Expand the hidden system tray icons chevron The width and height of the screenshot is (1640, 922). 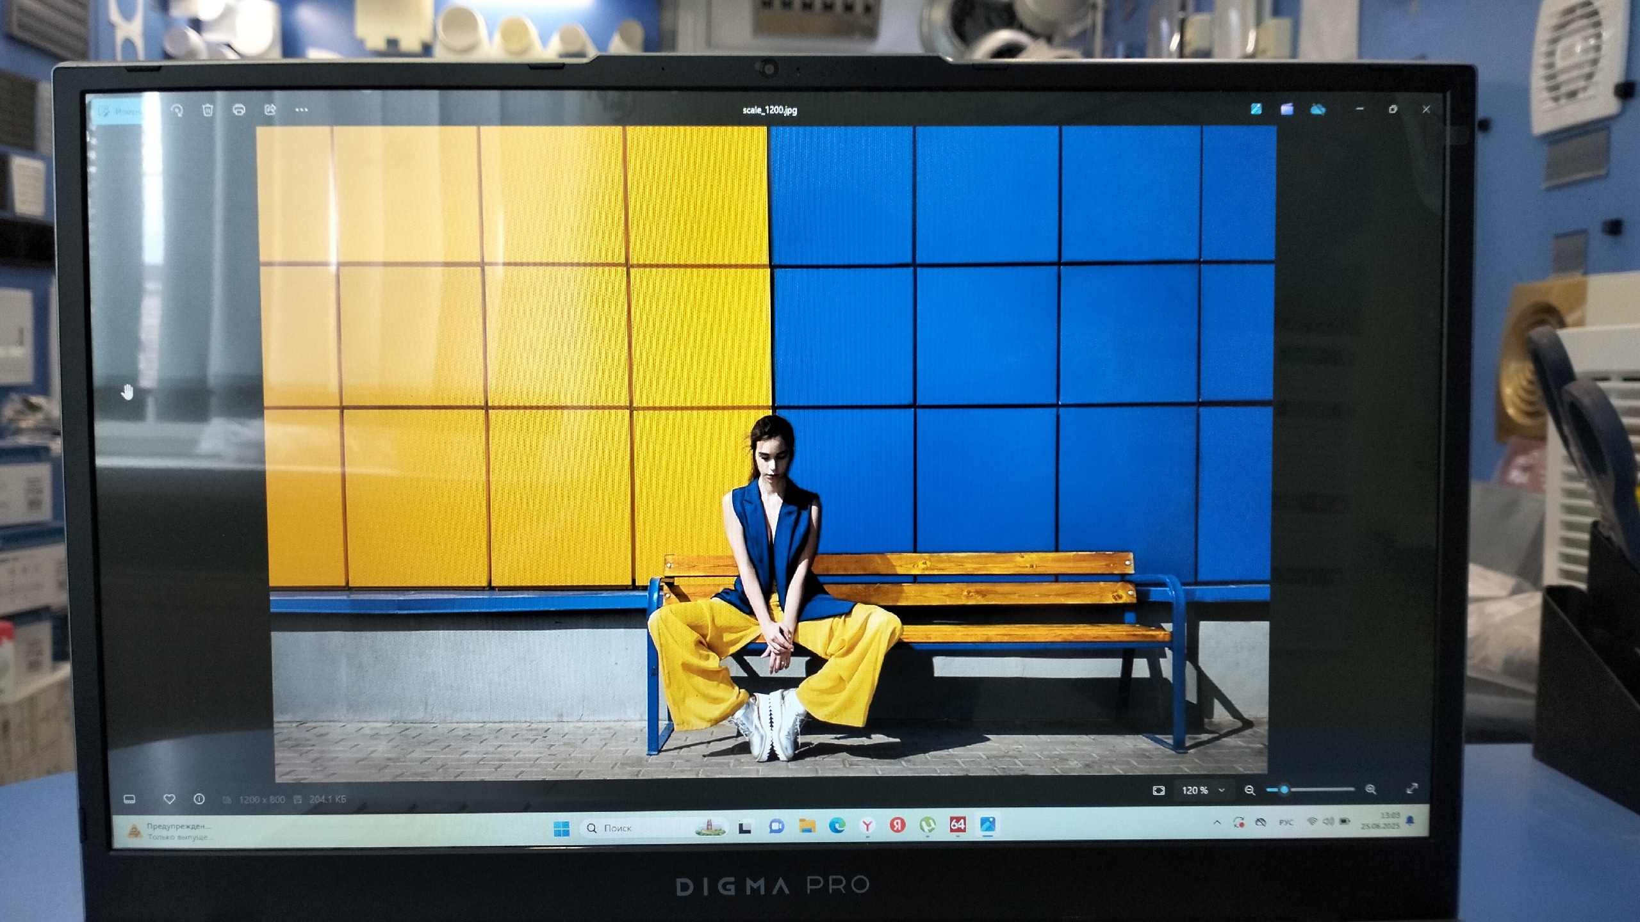coord(1217,823)
